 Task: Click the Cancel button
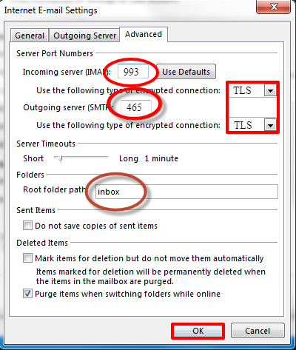(x=258, y=331)
